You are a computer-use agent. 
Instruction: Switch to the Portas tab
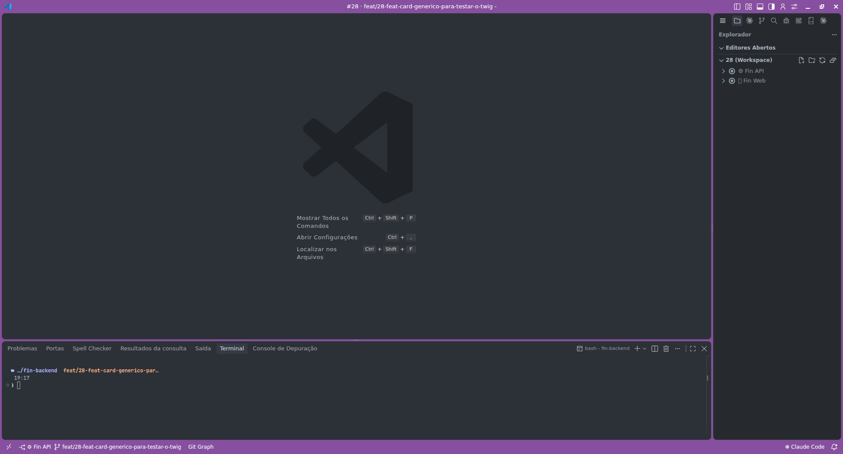tap(55, 349)
